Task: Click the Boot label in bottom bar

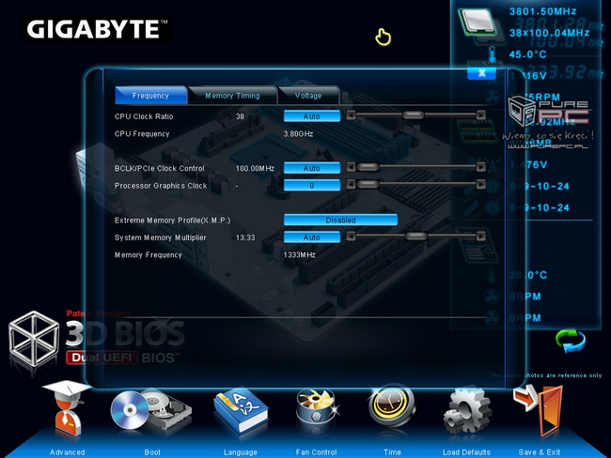Action: pos(152,452)
